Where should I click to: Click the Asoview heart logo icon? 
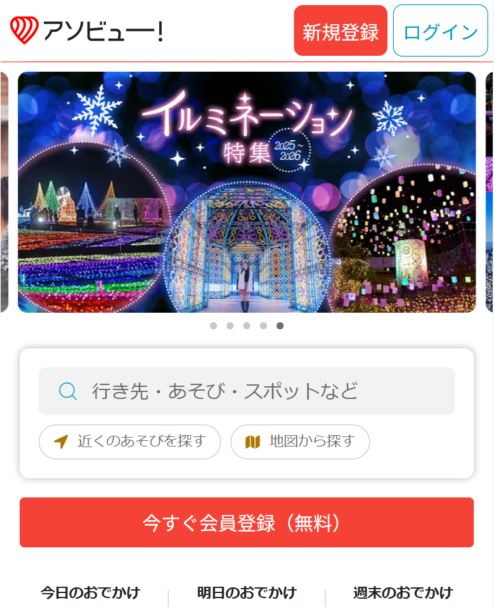(24, 30)
